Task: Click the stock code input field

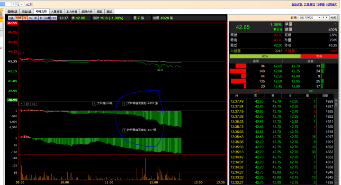Action: click(x=6, y=4)
